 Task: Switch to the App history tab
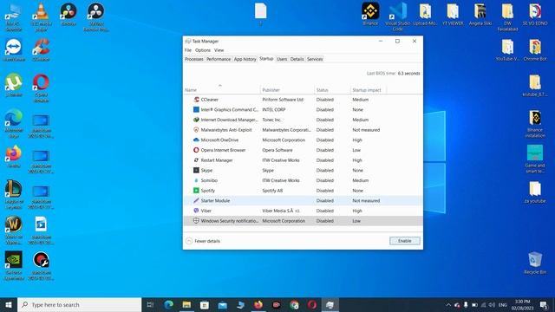click(x=245, y=59)
